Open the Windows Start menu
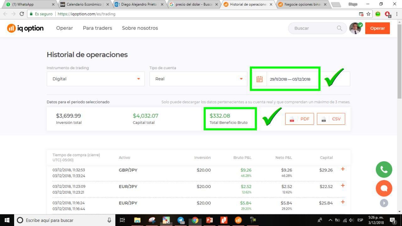 (x=7, y=220)
